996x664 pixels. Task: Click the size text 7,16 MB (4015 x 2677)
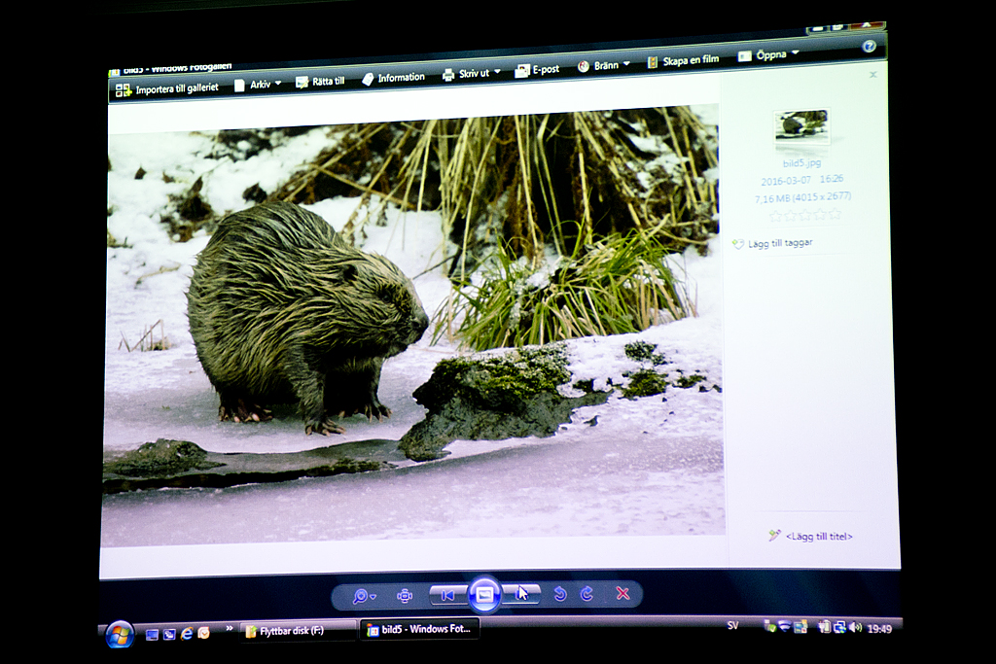point(802,197)
